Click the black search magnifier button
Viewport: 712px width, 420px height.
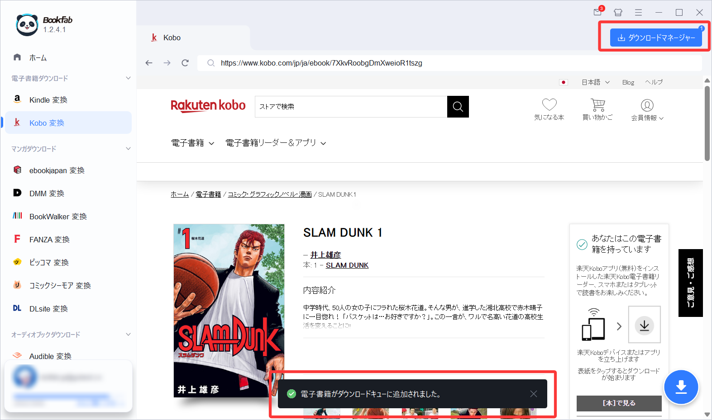point(458,107)
